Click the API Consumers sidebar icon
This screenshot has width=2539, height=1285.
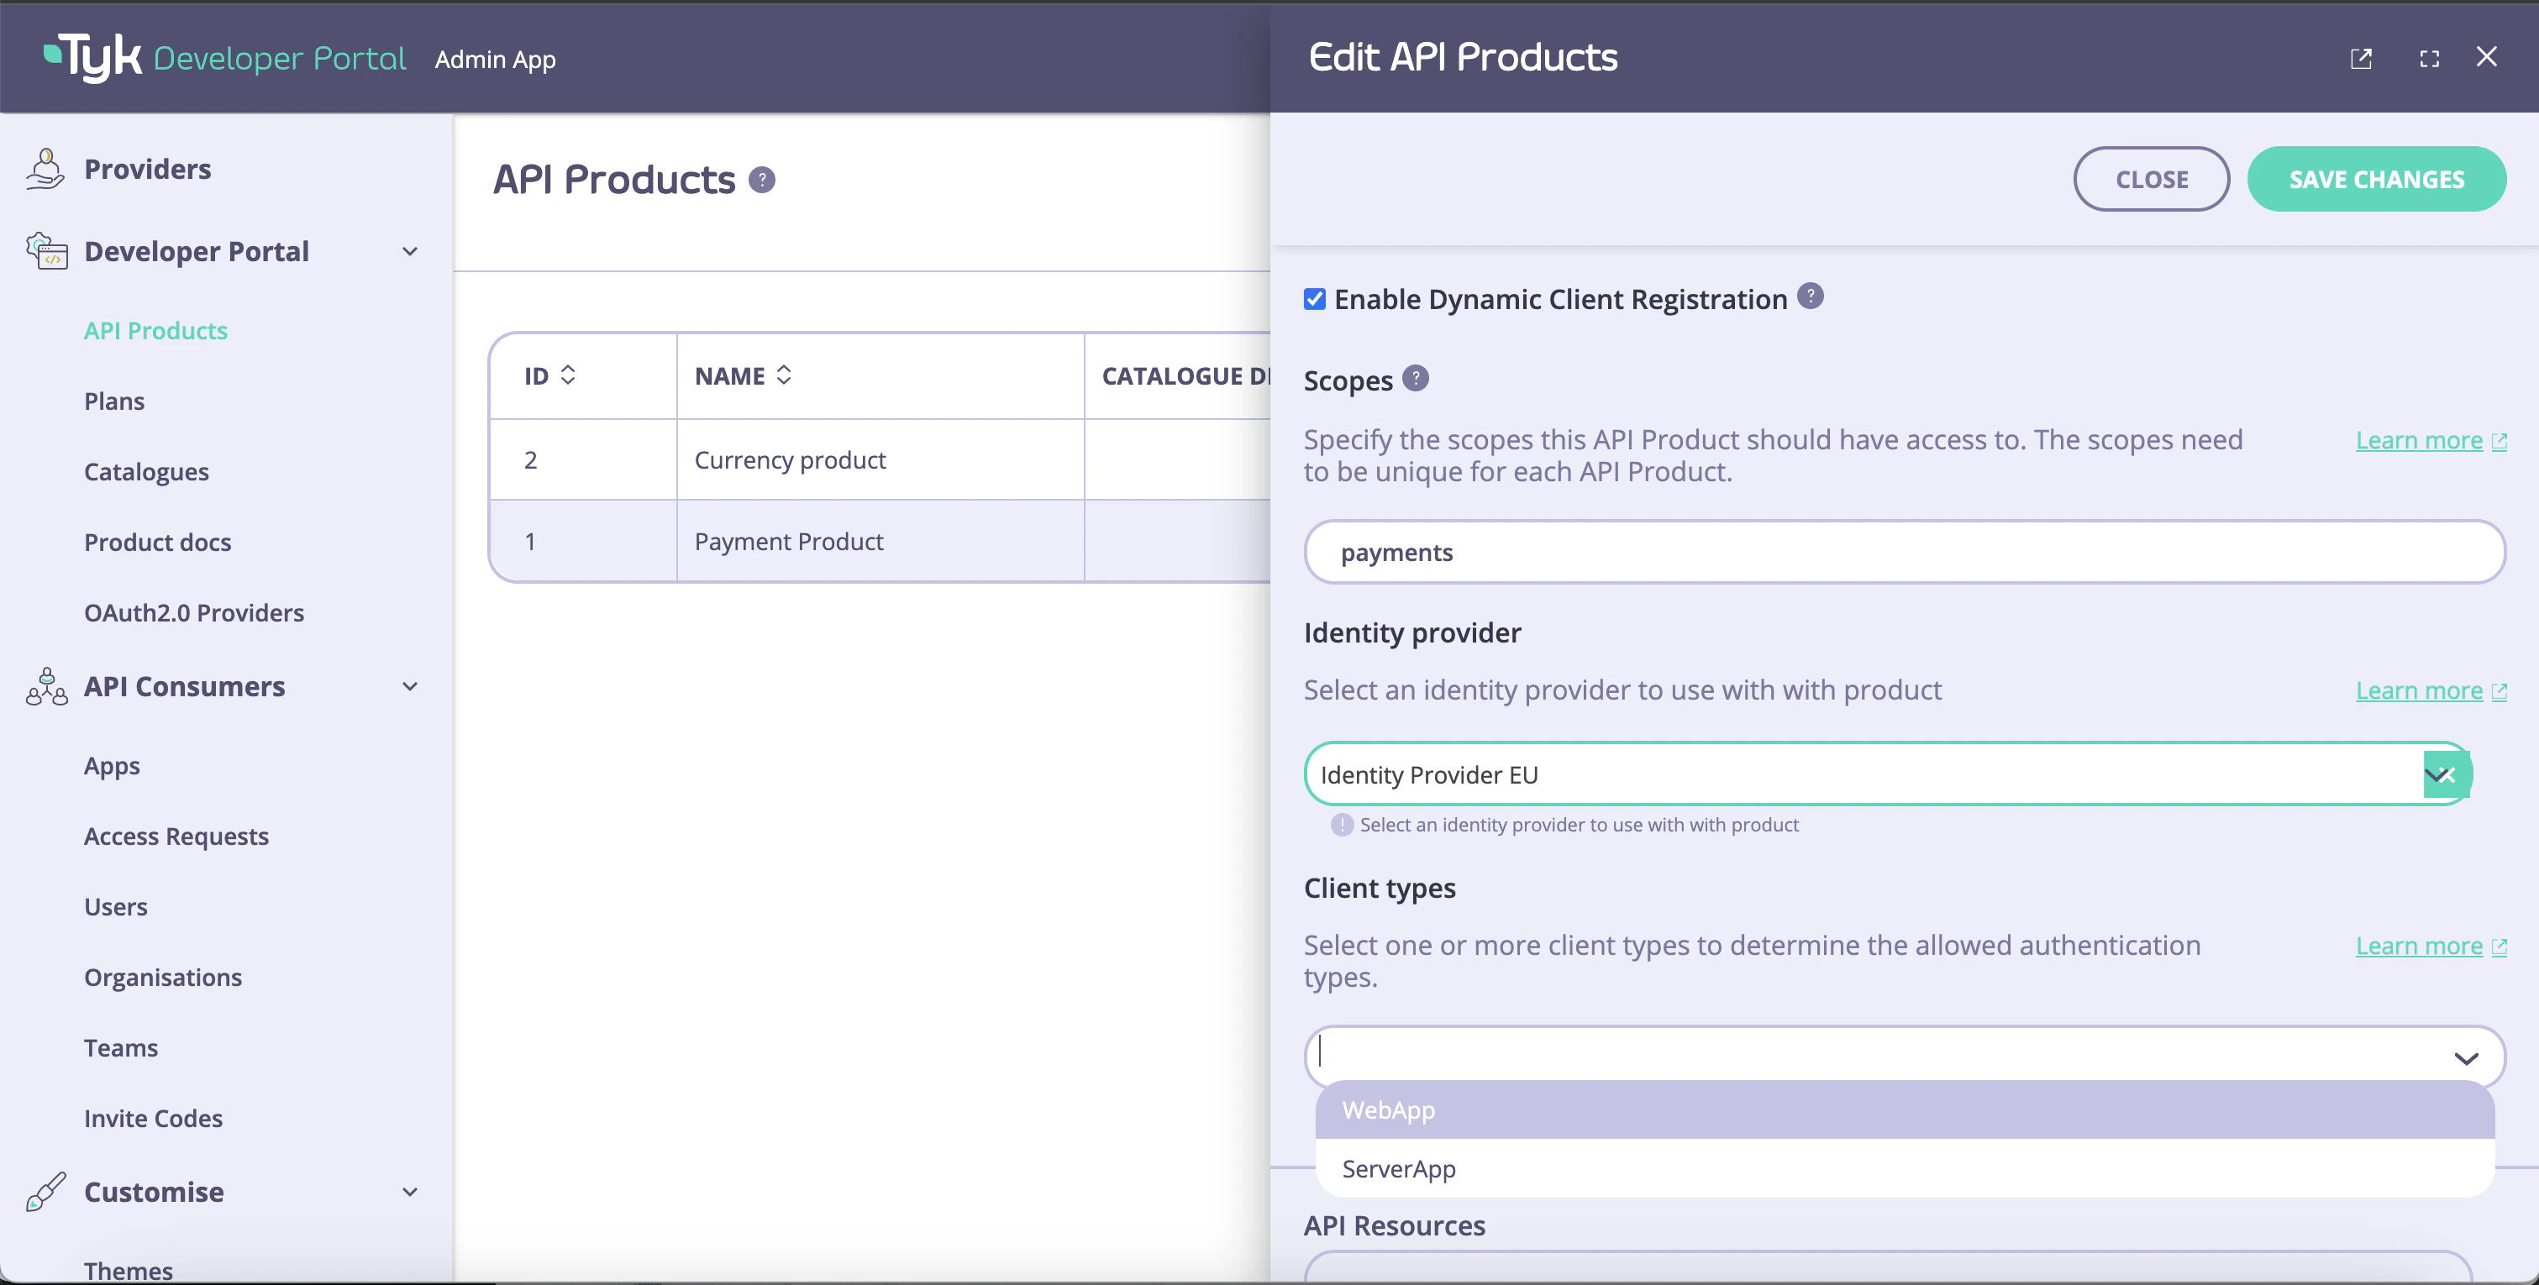(x=45, y=687)
